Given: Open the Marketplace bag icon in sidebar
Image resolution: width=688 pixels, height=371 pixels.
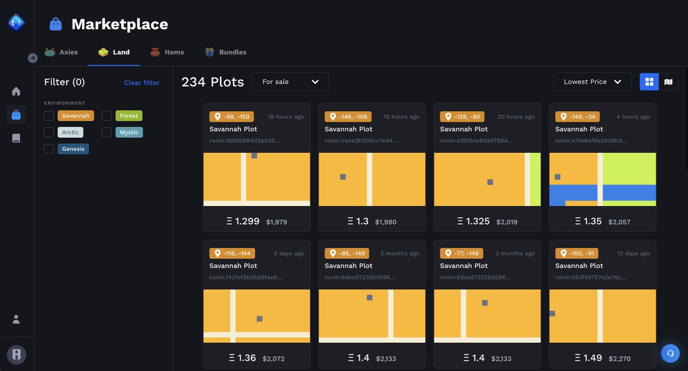Looking at the screenshot, I should click(x=16, y=115).
